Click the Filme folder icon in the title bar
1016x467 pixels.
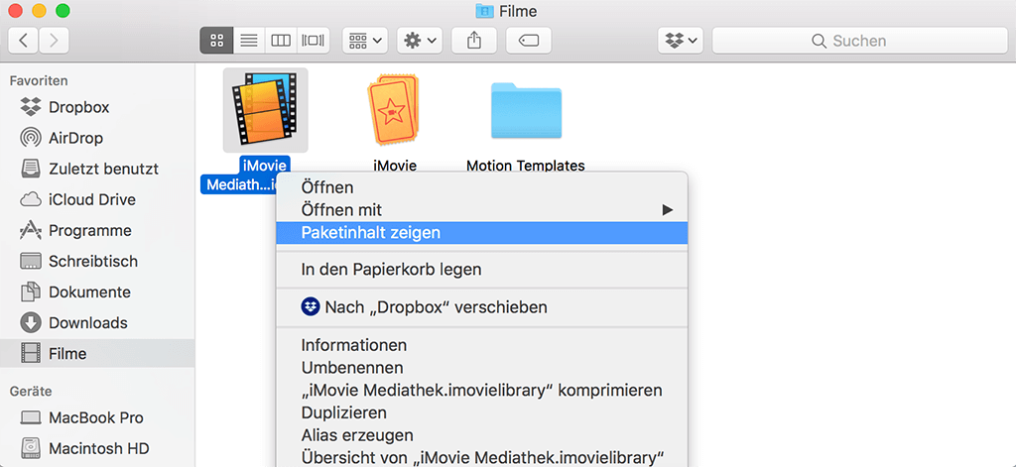(484, 11)
